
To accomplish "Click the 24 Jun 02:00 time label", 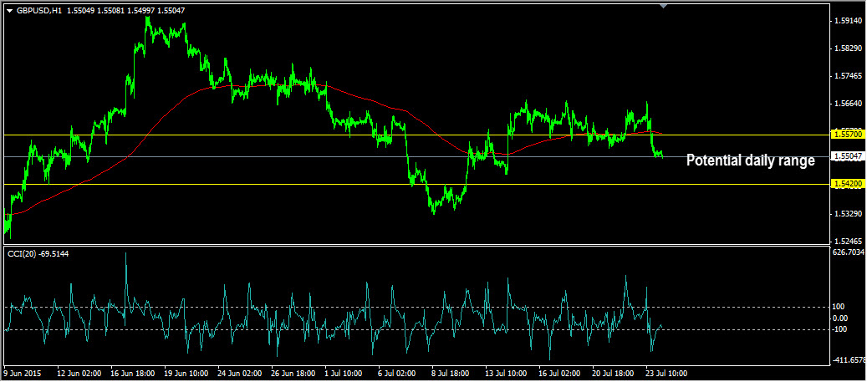I will 239,373.
